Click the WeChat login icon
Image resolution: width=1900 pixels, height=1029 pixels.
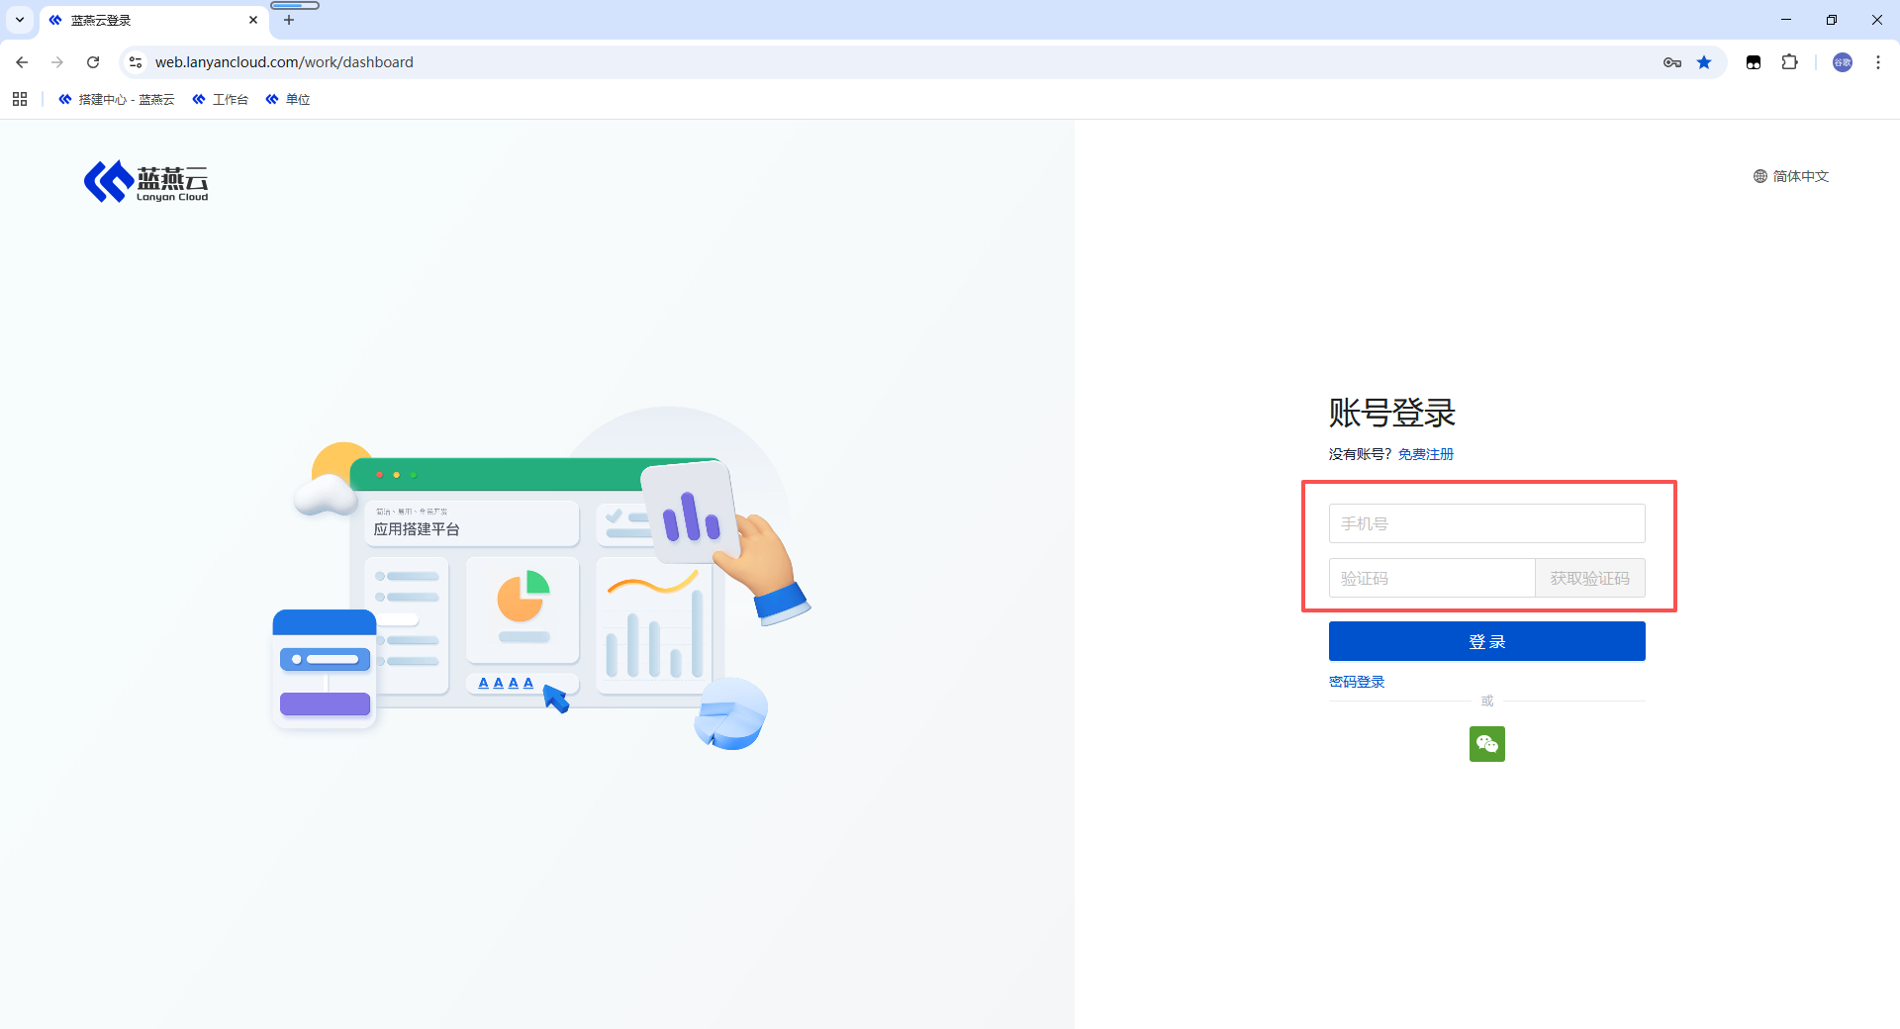click(x=1486, y=744)
